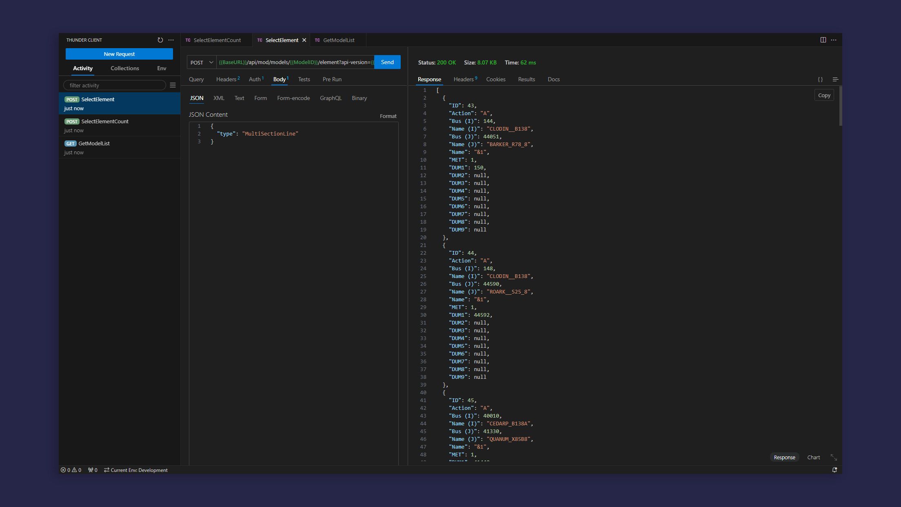
Task: Click errors and warnings status indicator
Action: coord(71,470)
